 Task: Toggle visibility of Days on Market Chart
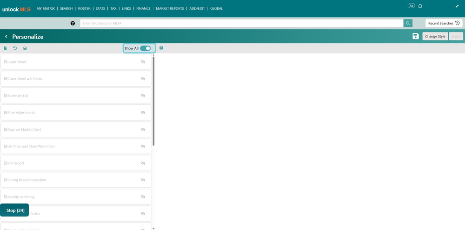click(143, 129)
